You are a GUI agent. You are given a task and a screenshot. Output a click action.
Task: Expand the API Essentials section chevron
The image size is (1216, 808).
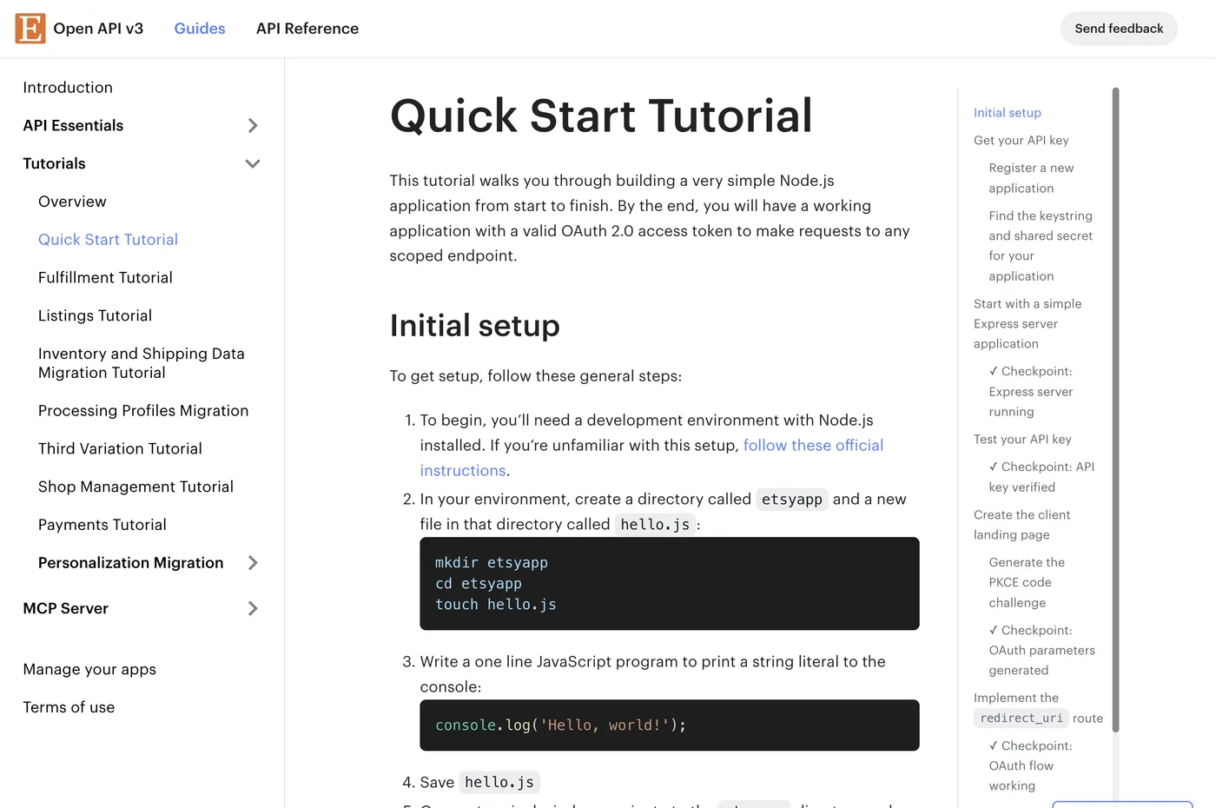[253, 126]
